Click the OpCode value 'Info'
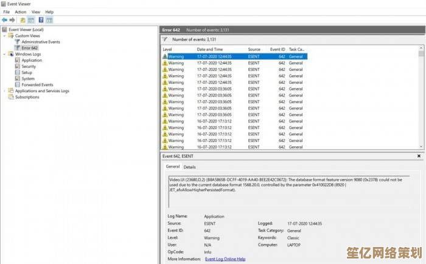 pyautogui.click(x=208, y=252)
